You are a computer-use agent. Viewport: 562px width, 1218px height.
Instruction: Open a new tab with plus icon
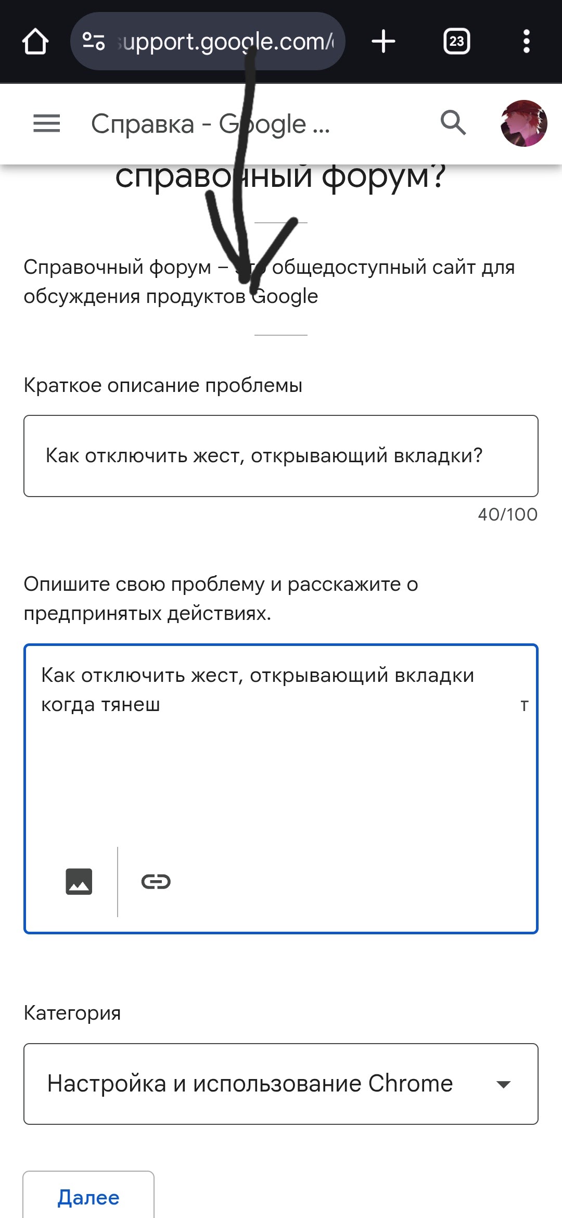[384, 41]
